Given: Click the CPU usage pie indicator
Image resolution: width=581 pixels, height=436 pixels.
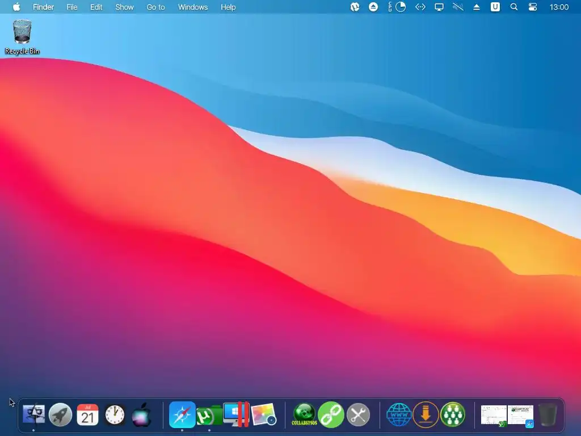Looking at the screenshot, I should (401, 7).
